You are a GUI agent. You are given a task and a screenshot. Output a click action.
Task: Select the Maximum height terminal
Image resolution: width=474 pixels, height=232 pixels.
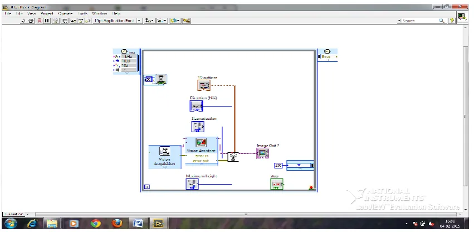(192, 184)
